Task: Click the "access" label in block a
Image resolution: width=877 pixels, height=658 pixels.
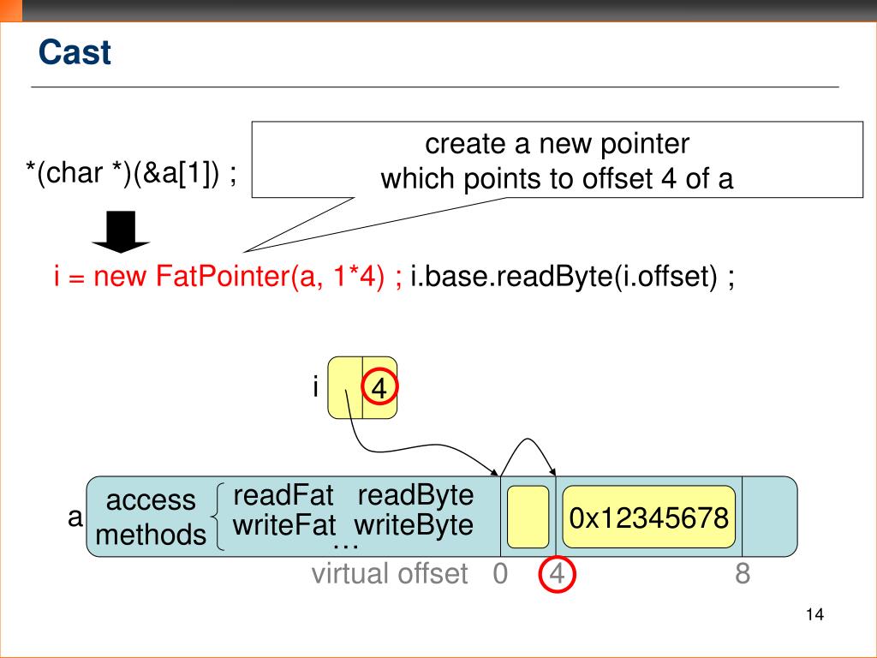Action: pyautogui.click(x=151, y=499)
